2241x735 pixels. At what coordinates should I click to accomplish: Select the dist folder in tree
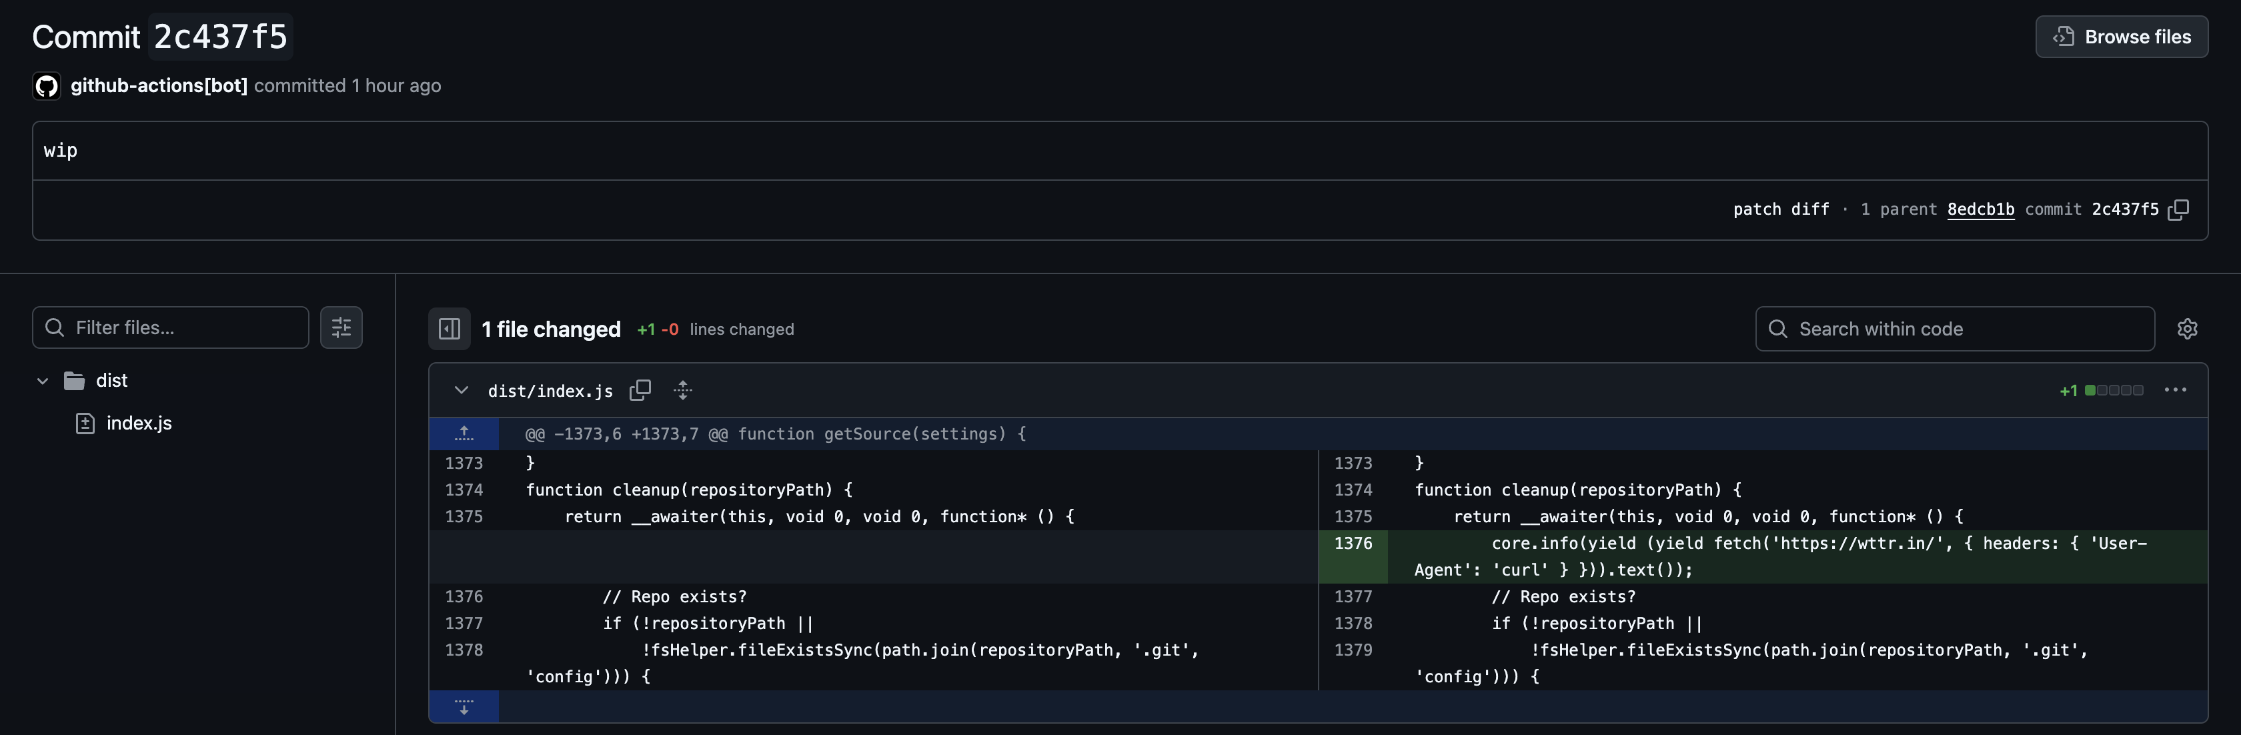[111, 380]
